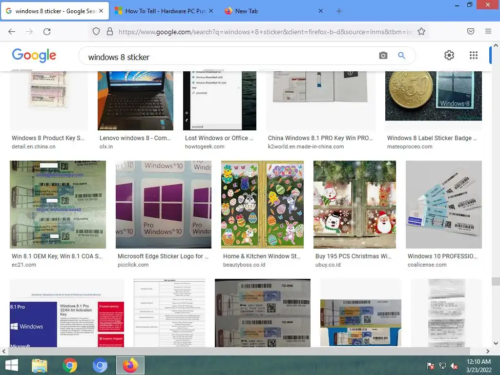Select the Christmas window stickers image

[x=354, y=205]
